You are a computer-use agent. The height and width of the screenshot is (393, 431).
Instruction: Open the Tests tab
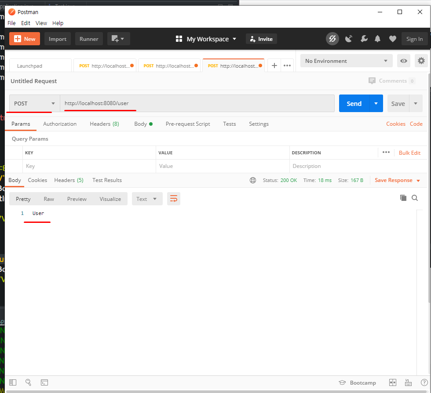pos(229,124)
